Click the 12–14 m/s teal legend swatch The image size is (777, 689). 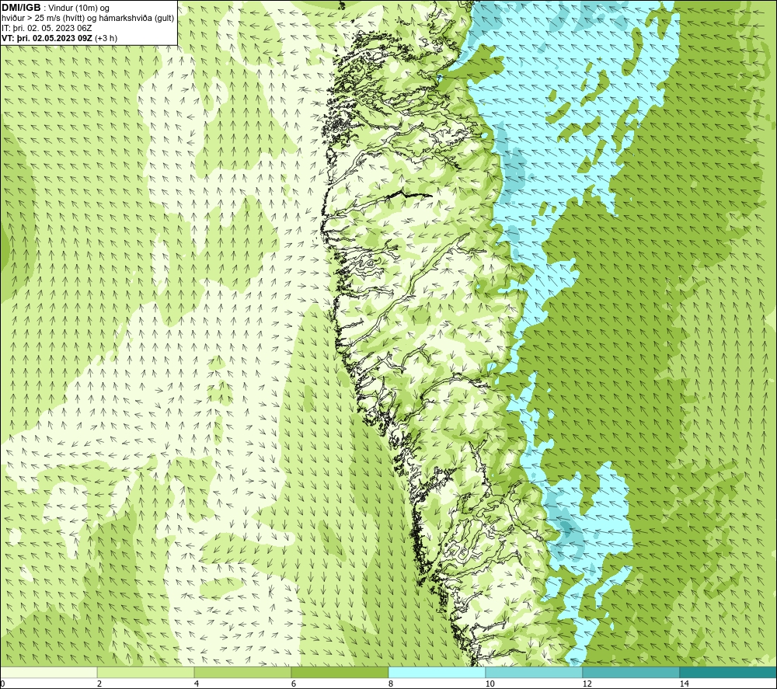(x=631, y=673)
